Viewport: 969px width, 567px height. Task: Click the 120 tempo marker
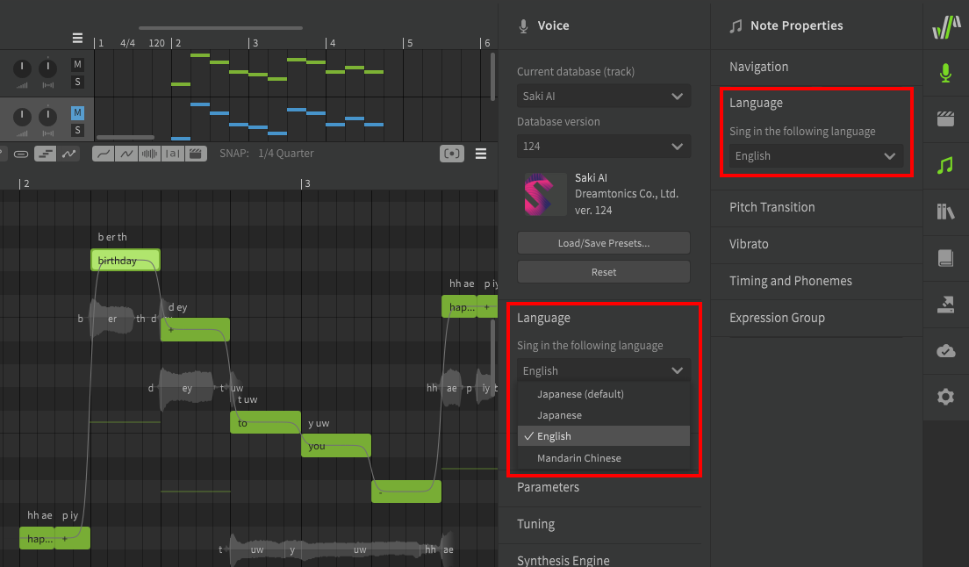pos(156,43)
